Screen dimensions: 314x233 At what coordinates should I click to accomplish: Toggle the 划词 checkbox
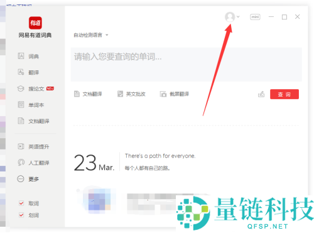click(21, 215)
